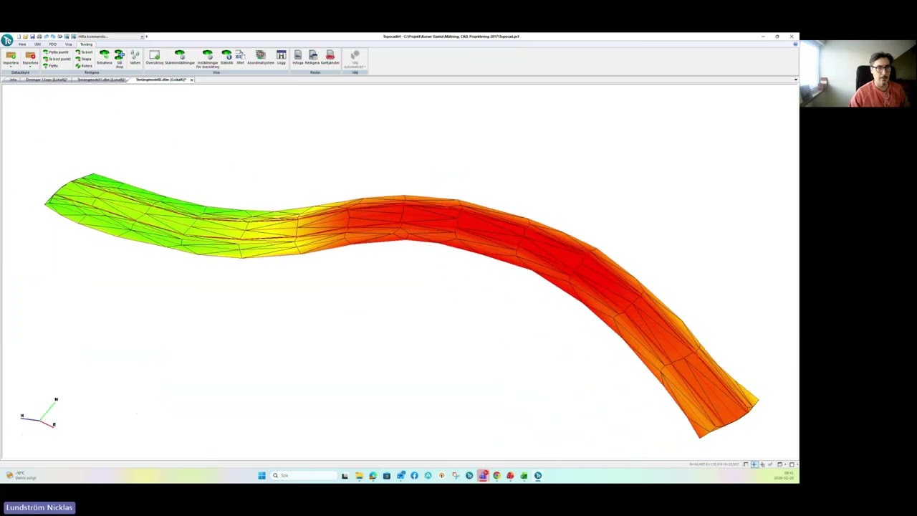Switch to Terrängmodell1.dtm document tab

[x=101, y=80]
